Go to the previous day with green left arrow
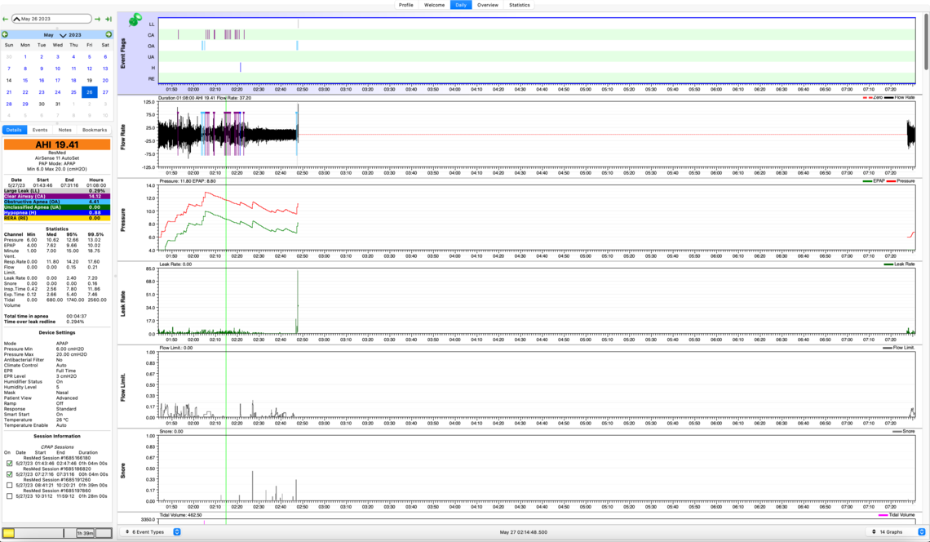This screenshot has width=930, height=542. click(x=6, y=19)
